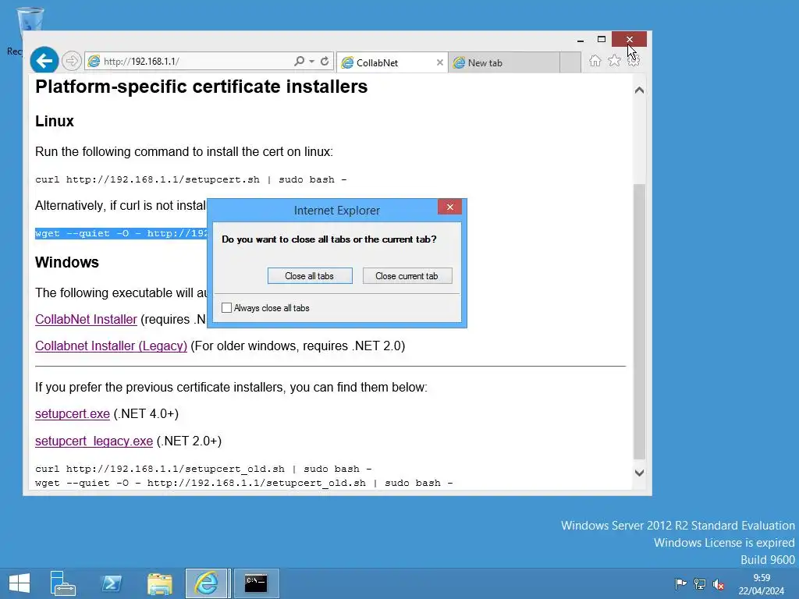Close the Internet Explorer dialog with X
Screen dimensions: 799x599
coord(449,207)
